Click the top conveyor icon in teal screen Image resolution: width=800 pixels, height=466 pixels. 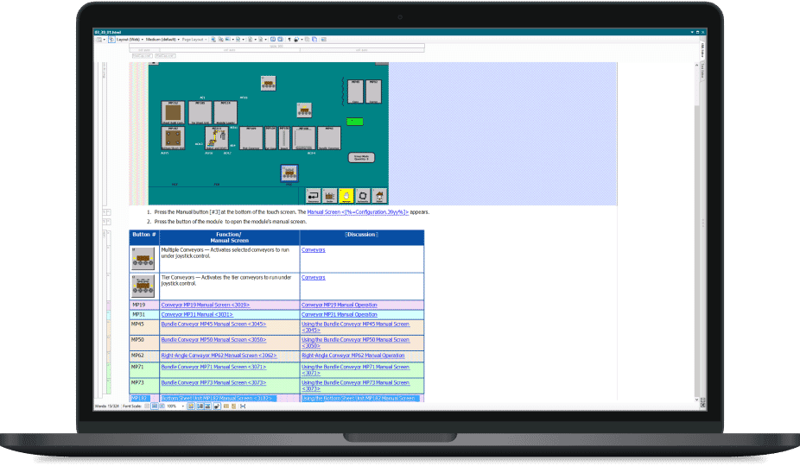pos(269,83)
